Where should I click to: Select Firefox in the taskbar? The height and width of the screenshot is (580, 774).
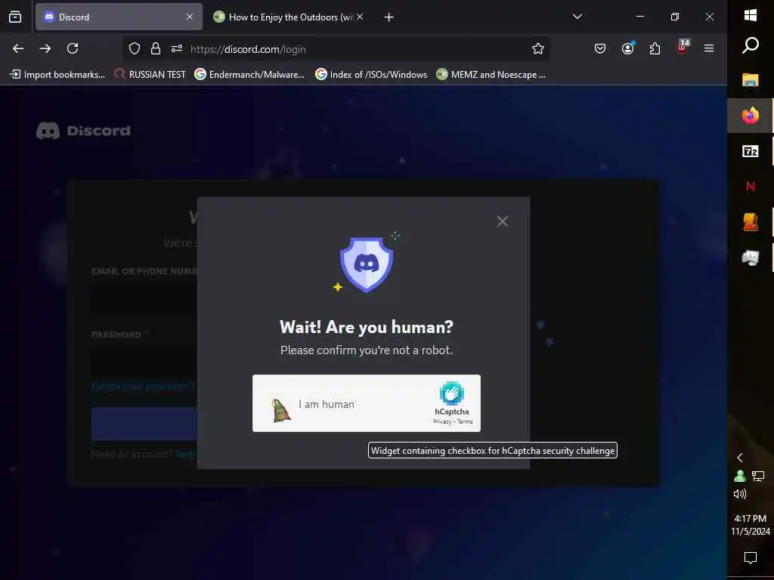point(751,116)
